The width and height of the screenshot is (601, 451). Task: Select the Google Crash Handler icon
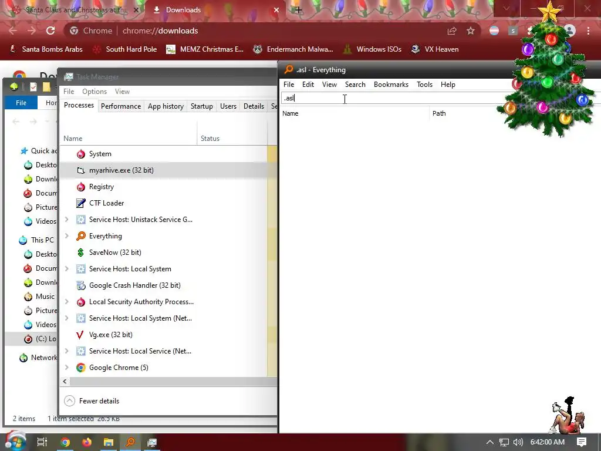pyautogui.click(x=80, y=285)
